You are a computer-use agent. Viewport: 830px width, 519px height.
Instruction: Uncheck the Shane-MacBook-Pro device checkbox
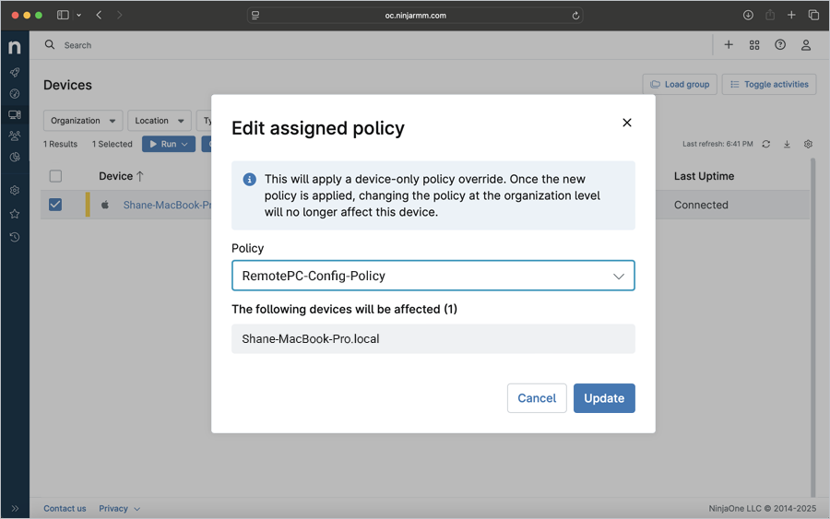click(55, 205)
